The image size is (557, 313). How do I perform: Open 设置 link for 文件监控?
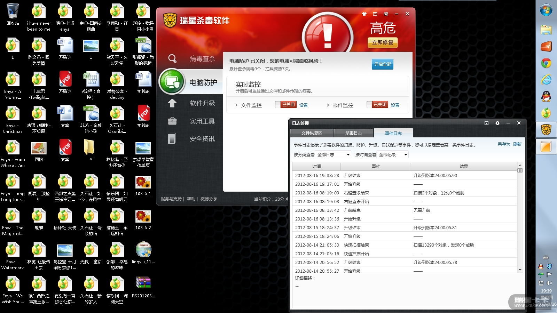pyautogui.click(x=304, y=105)
